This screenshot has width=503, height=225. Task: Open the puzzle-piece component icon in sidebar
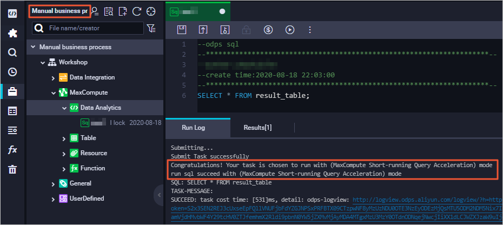click(12, 33)
